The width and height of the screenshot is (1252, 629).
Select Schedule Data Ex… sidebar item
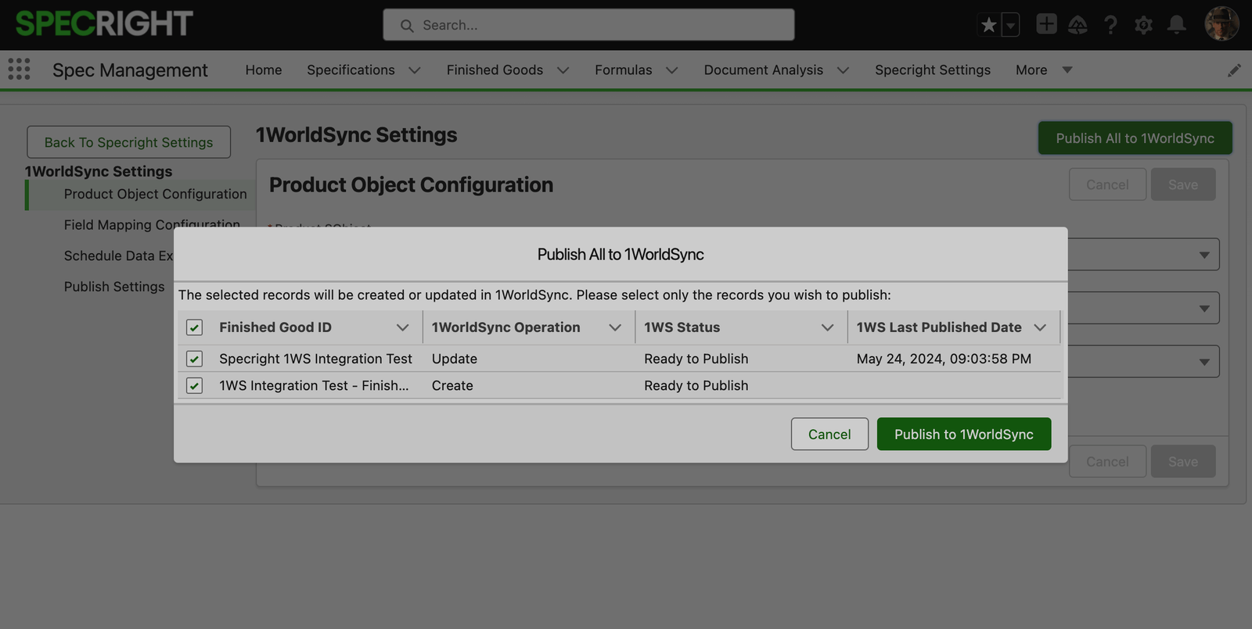[x=118, y=256]
